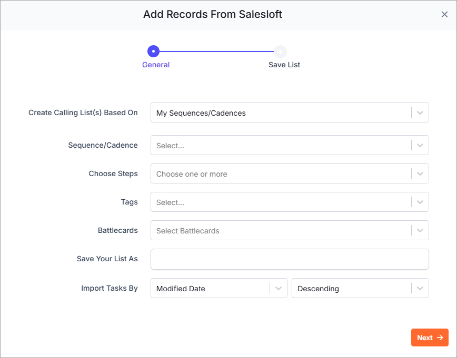Click the Tags field label
The height and width of the screenshot is (358, 457).
(x=130, y=202)
